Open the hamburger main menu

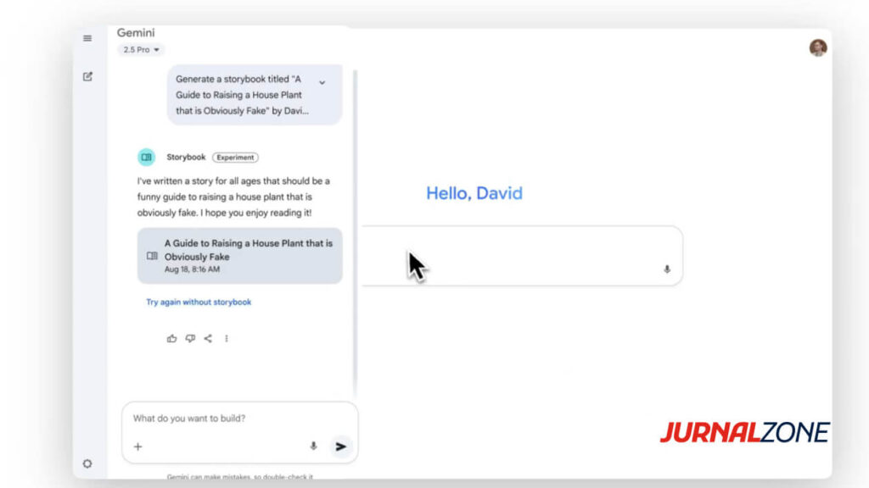[87, 38]
